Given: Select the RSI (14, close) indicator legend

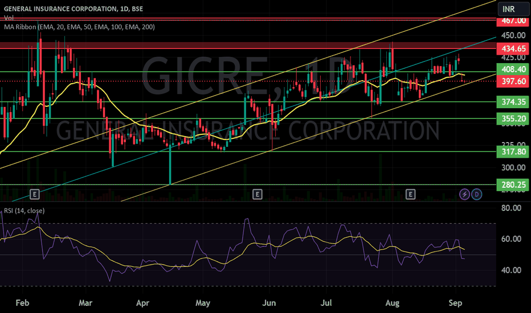Looking at the screenshot, I should pyautogui.click(x=24, y=211).
